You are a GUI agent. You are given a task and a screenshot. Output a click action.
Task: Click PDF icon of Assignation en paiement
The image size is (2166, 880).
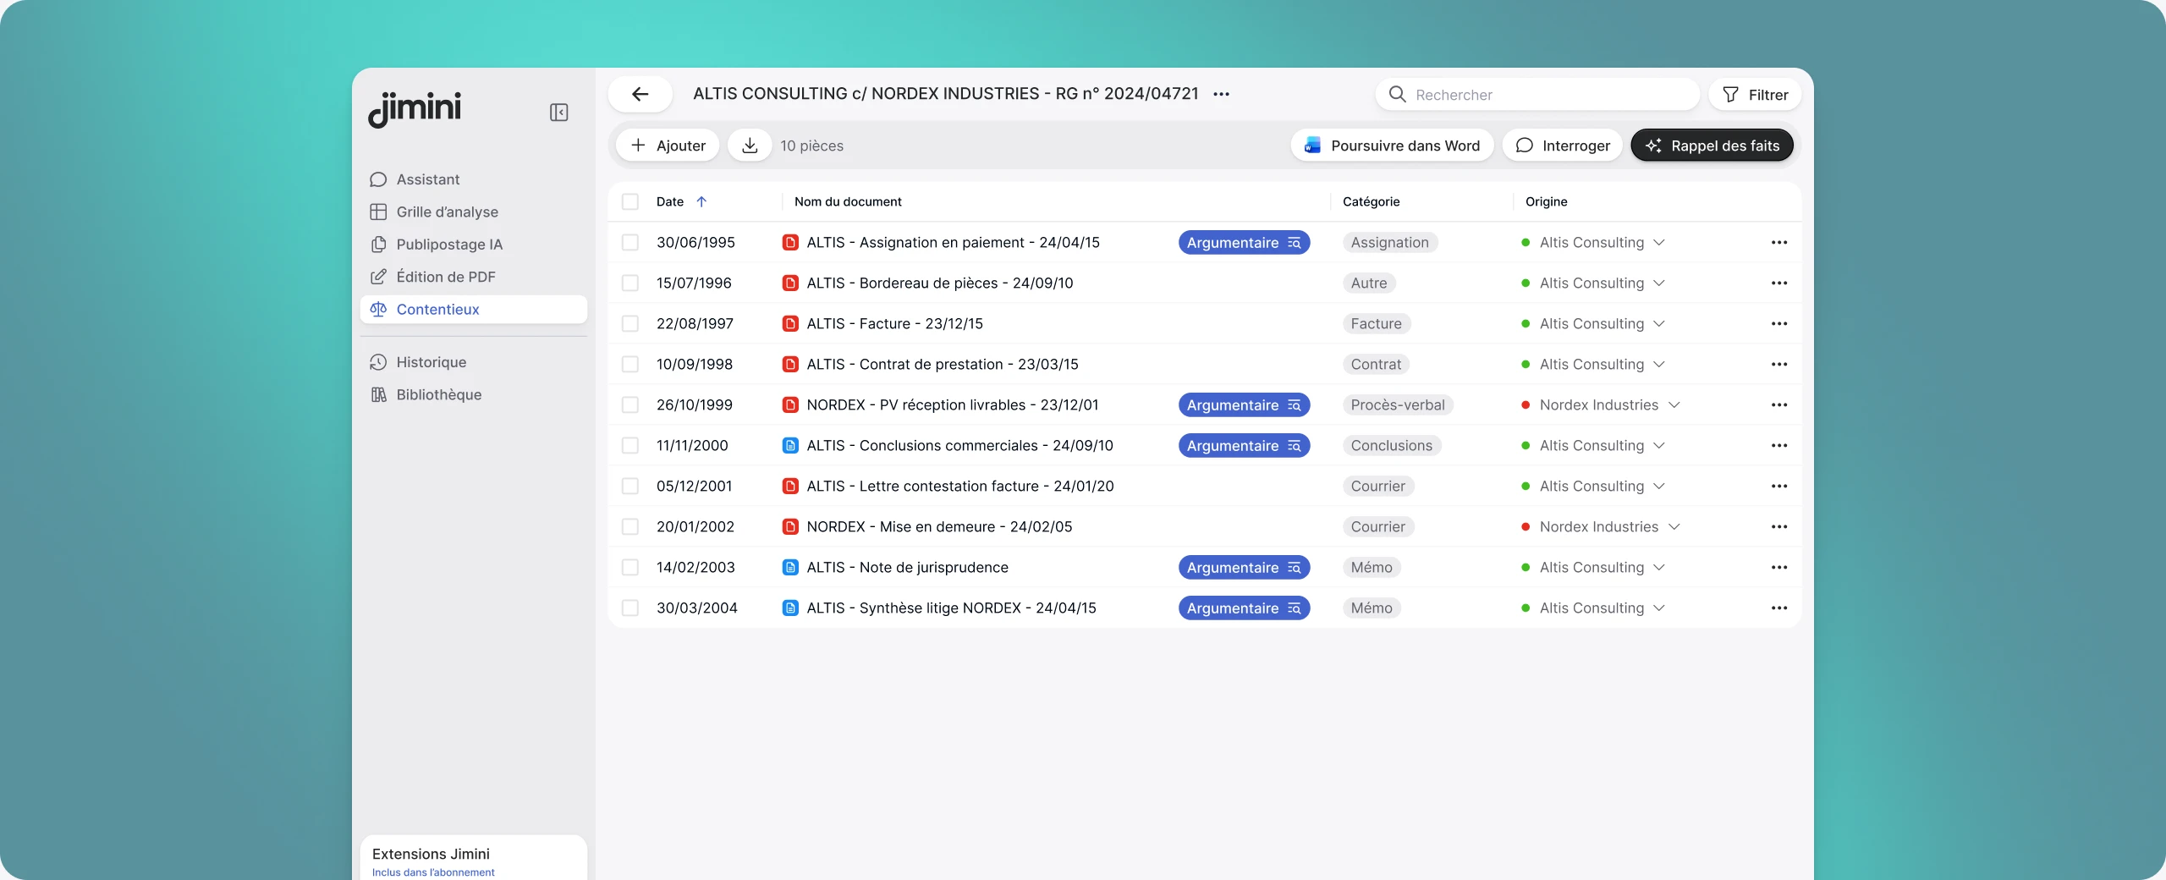click(790, 243)
